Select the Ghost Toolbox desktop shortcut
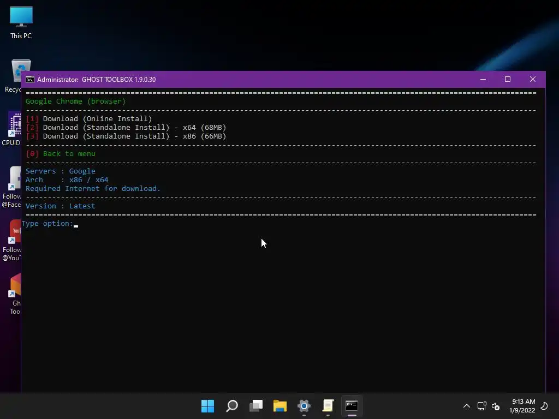The image size is (559, 419). (14, 294)
